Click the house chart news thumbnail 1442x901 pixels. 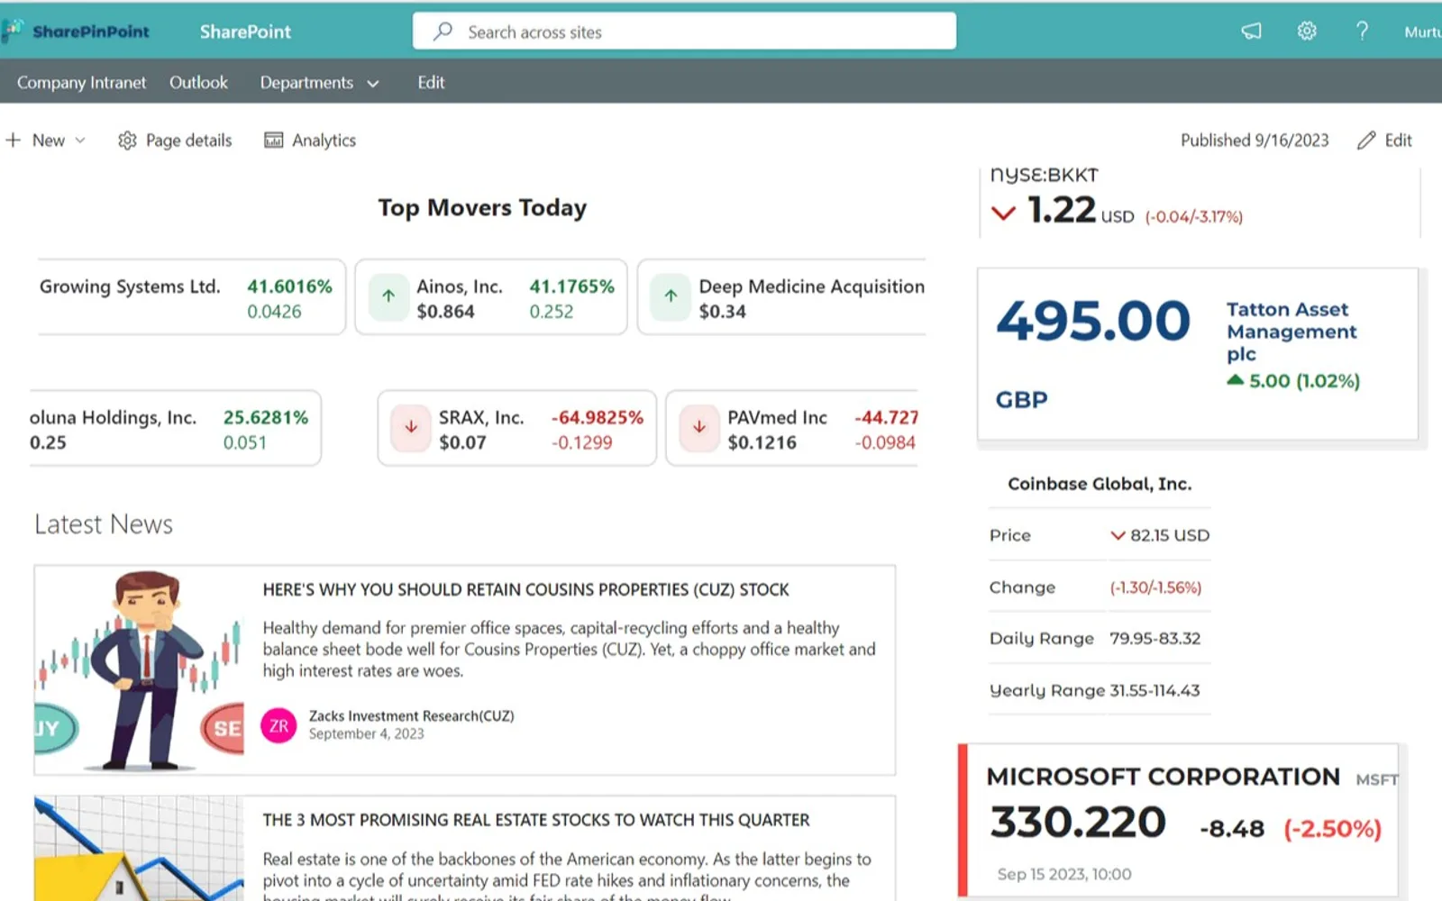140,849
